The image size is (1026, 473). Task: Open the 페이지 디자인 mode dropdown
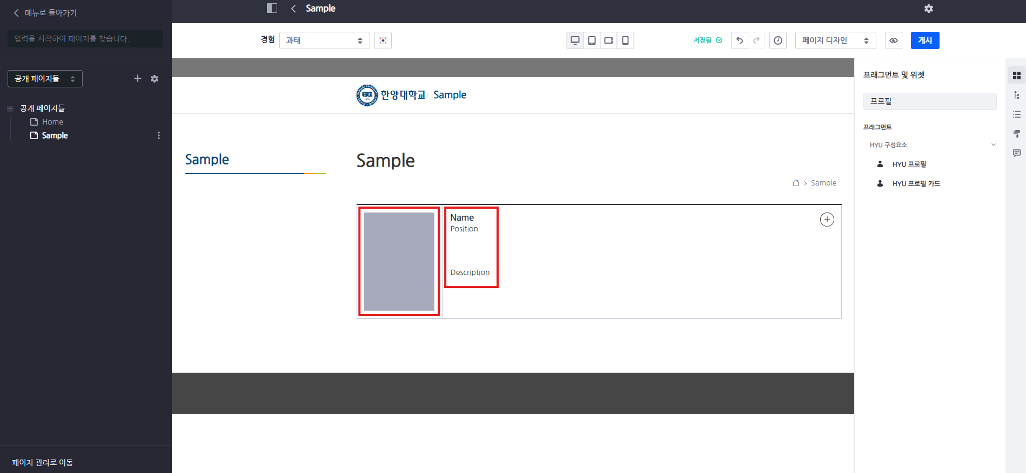[835, 40]
